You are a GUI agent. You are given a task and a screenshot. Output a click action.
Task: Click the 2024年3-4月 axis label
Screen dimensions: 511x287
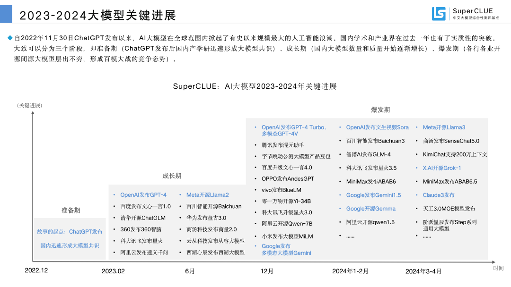423,271
